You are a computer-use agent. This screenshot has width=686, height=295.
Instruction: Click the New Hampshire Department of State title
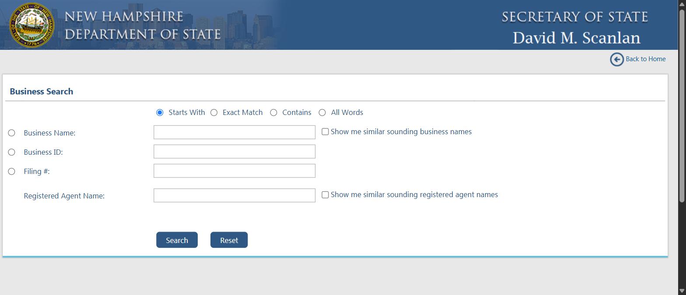(x=143, y=25)
